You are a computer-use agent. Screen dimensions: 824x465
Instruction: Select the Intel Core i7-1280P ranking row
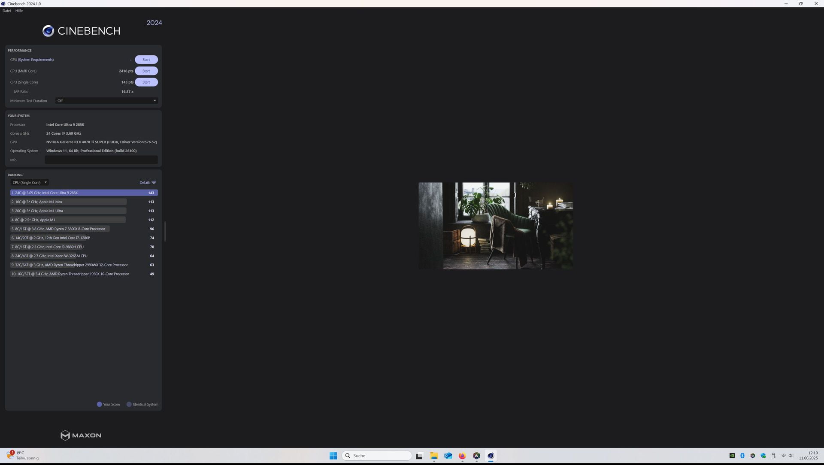pyautogui.click(x=84, y=238)
